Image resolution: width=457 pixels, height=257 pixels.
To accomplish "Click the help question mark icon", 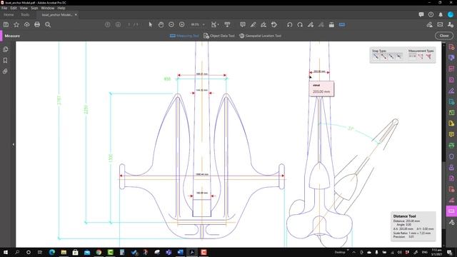I will point(431,14).
